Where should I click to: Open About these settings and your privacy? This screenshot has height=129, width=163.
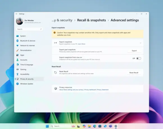[x=71, y=90]
